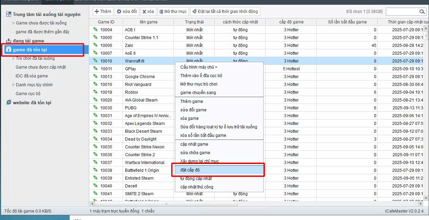Image resolution: width=429 pixels, height=220 pixels.
Task: Click the Thêm toolbar button
Action: (x=103, y=12)
